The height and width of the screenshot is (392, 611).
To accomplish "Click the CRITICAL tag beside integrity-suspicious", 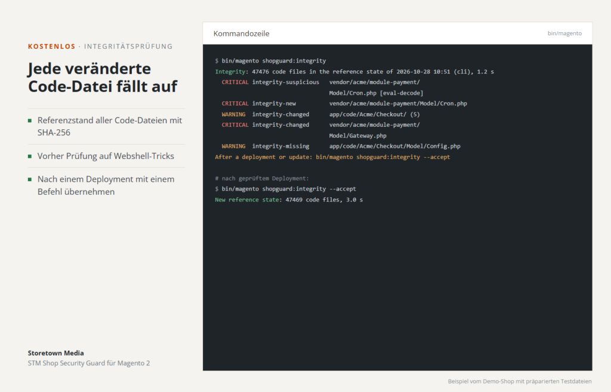I will click(234, 82).
